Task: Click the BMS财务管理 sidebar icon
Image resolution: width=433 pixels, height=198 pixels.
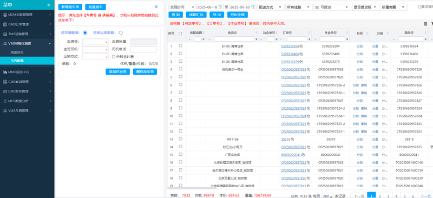Action: (5, 91)
